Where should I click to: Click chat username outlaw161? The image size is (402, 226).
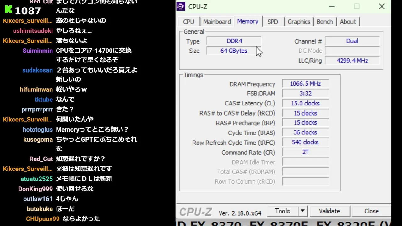(x=38, y=199)
